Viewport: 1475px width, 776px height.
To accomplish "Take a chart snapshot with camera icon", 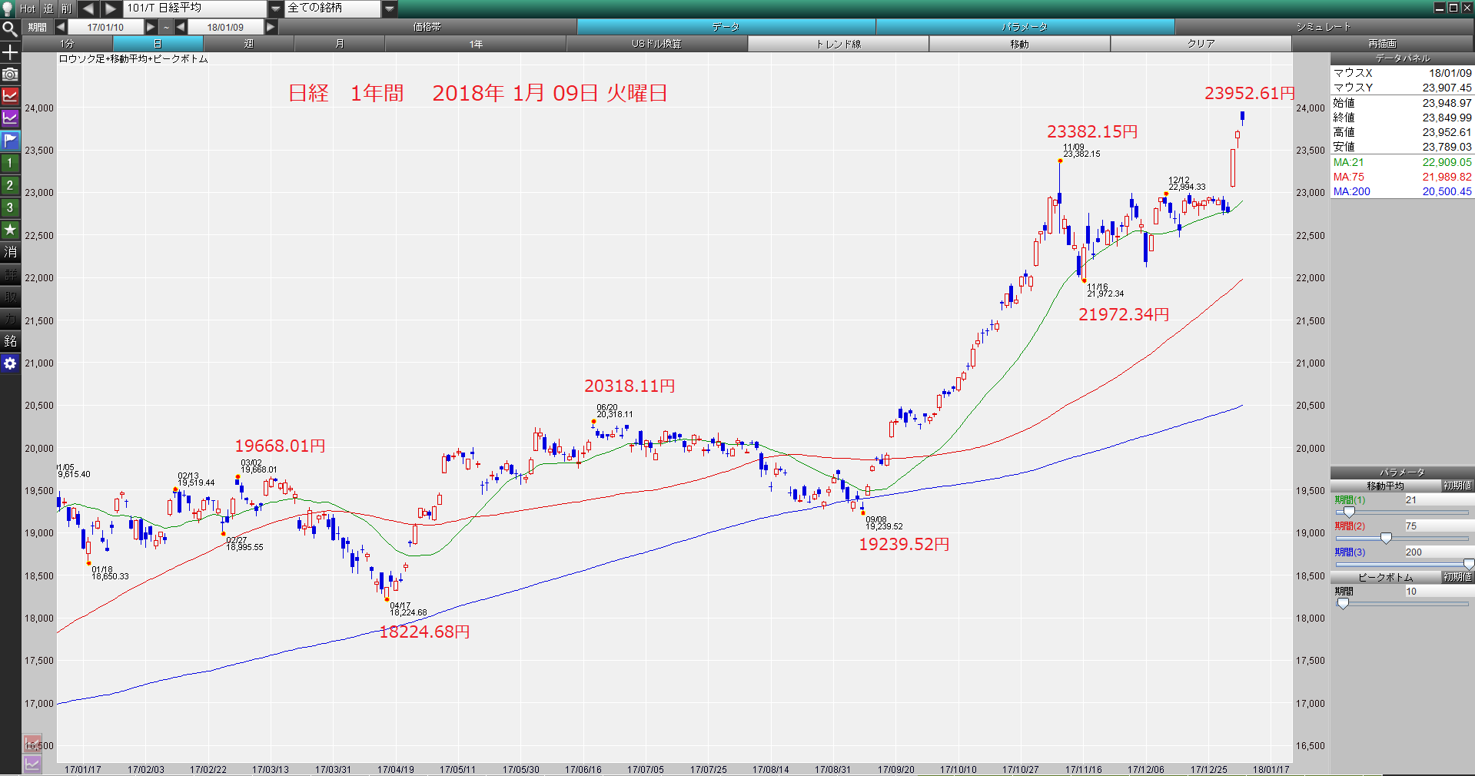I will (10, 74).
